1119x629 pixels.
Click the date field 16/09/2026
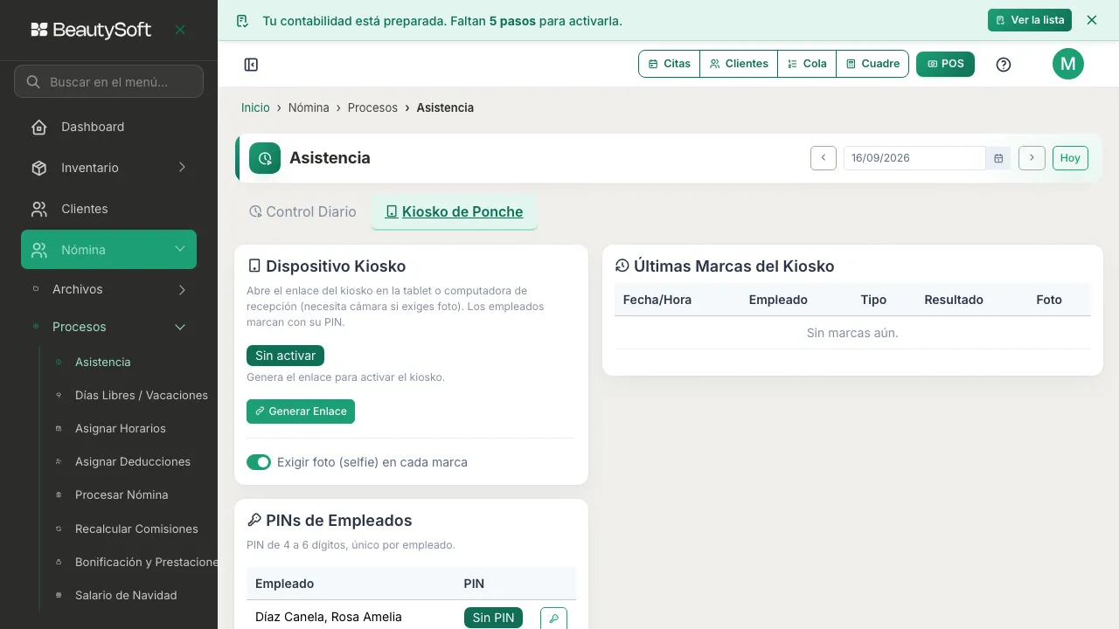tap(914, 158)
